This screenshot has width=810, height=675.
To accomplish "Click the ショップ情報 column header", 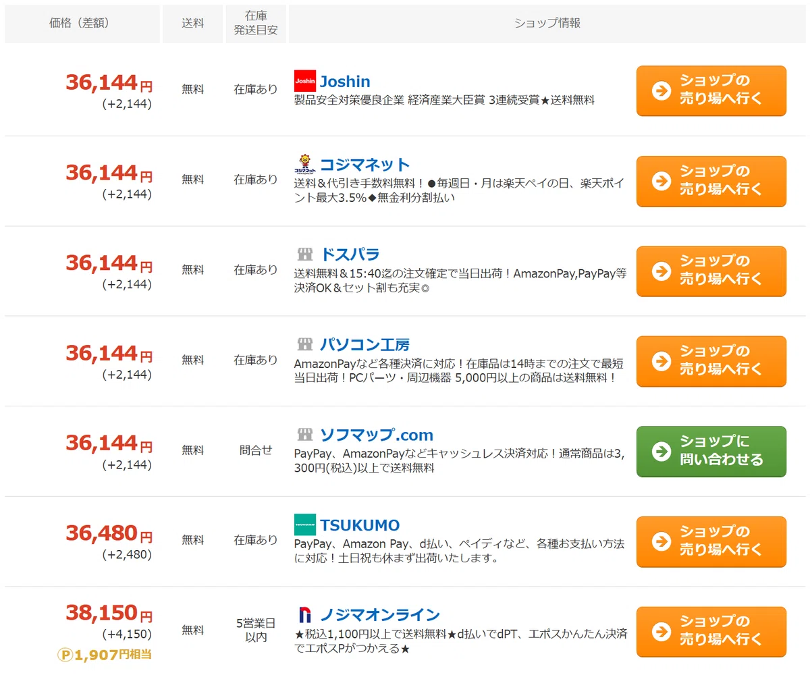I will (x=547, y=24).
